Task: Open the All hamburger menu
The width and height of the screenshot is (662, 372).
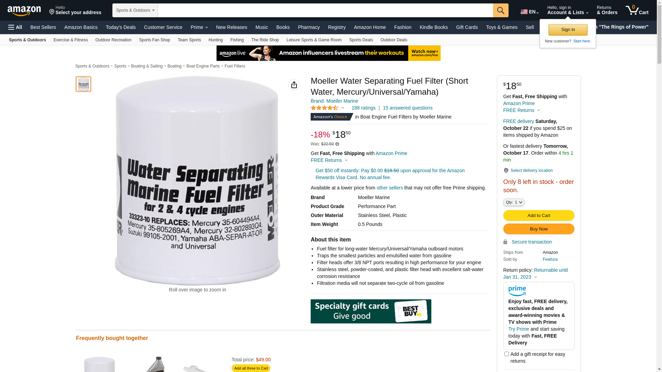Action: [15, 27]
